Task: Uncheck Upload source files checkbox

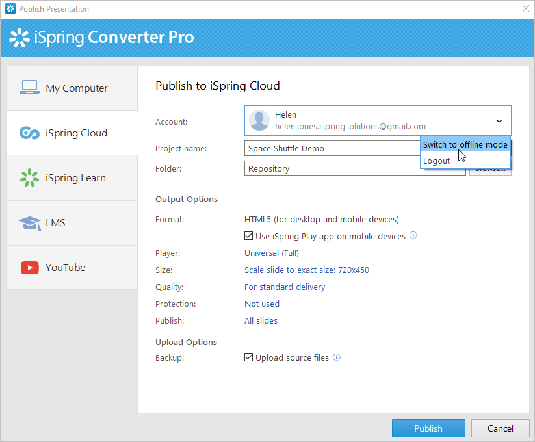Action: point(248,357)
